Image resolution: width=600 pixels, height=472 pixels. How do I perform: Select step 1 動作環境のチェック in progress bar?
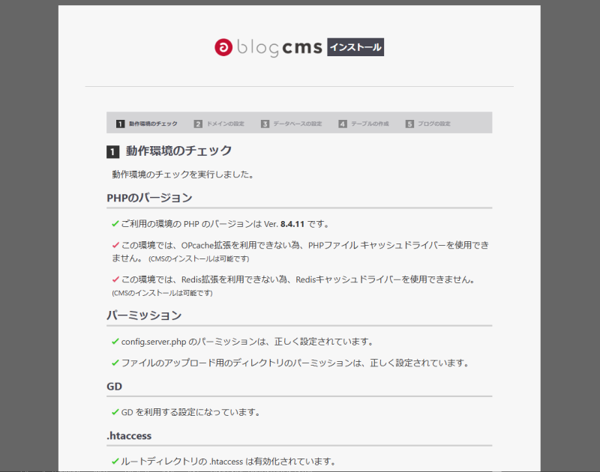[x=147, y=124]
